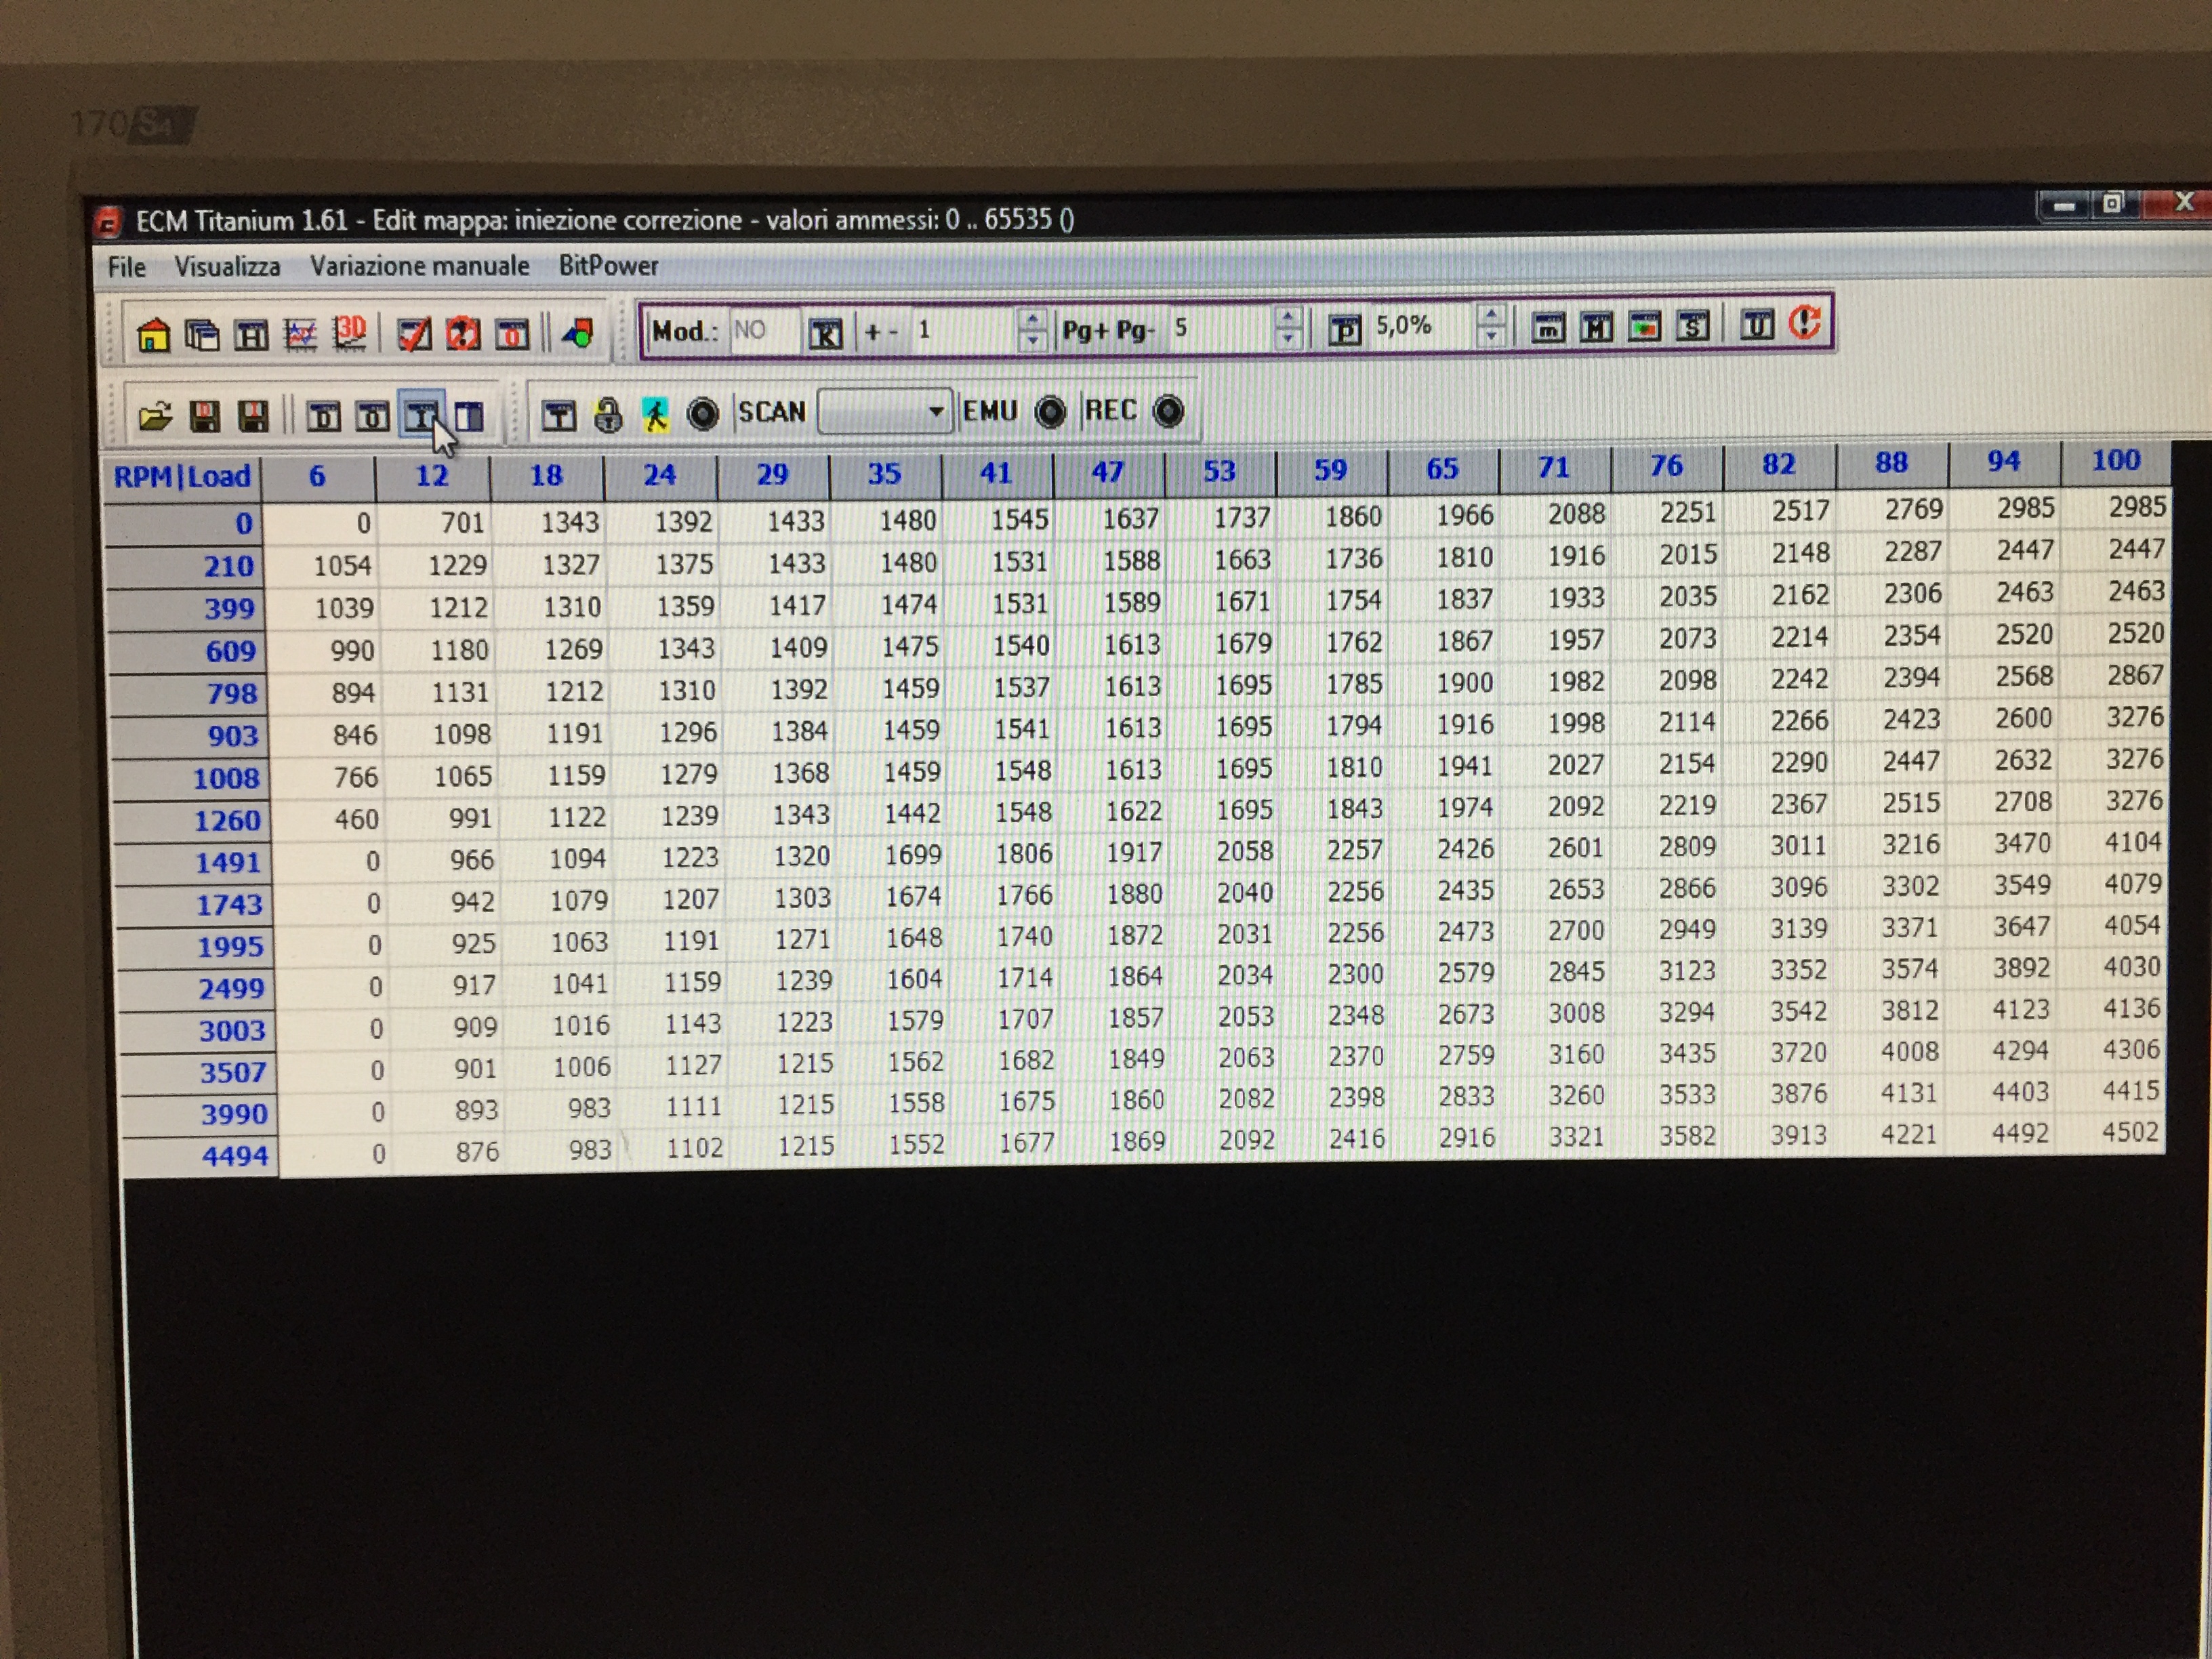Click the O window icon in lower toolbar
This screenshot has height=1659, width=2212.
click(372, 416)
